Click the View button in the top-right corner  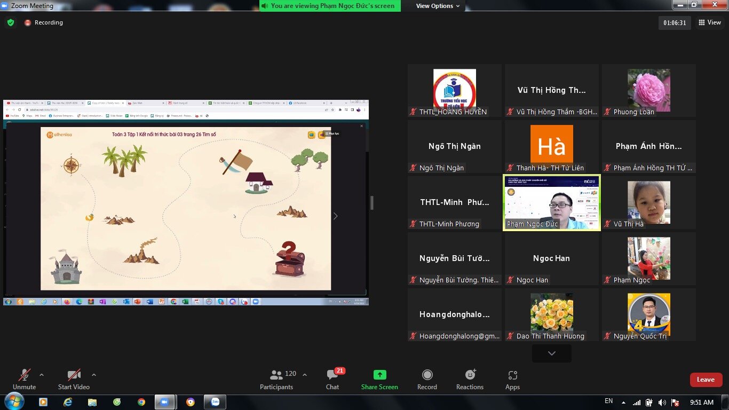point(710,22)
